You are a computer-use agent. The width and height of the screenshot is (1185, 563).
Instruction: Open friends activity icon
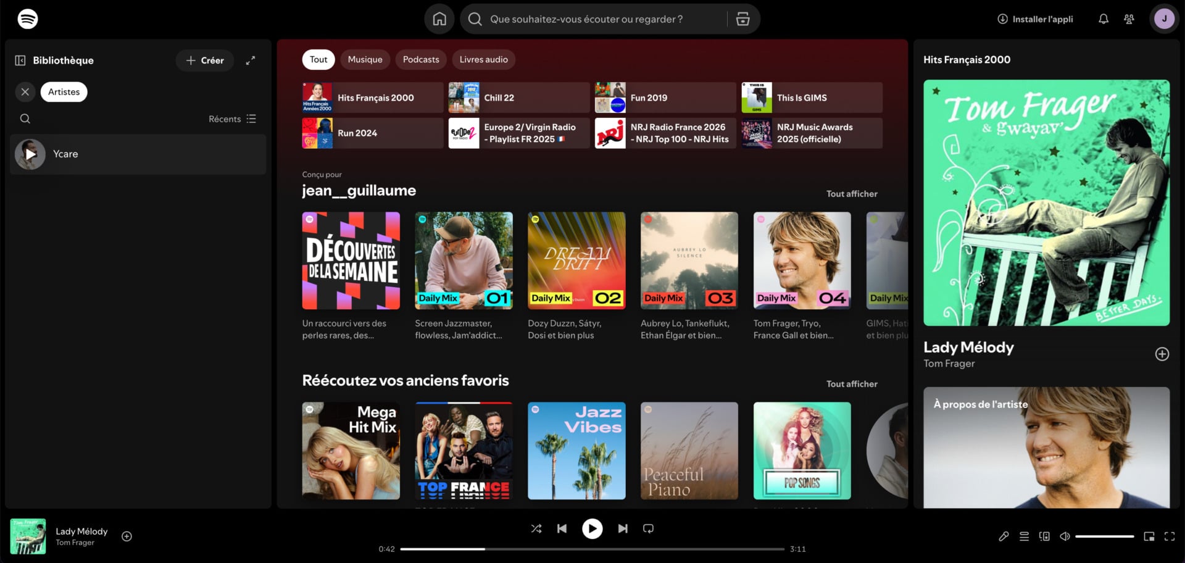tap(1129, 19)
